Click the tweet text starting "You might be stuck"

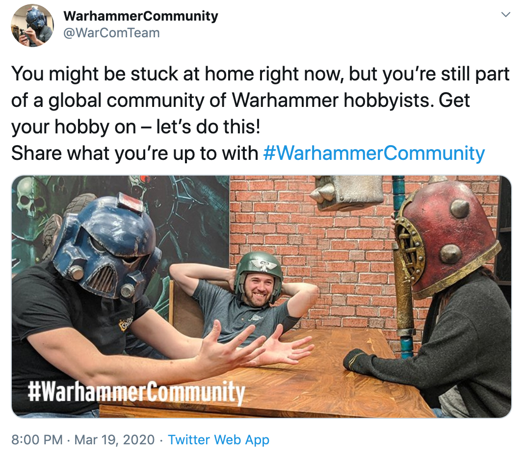click(261, 100)
